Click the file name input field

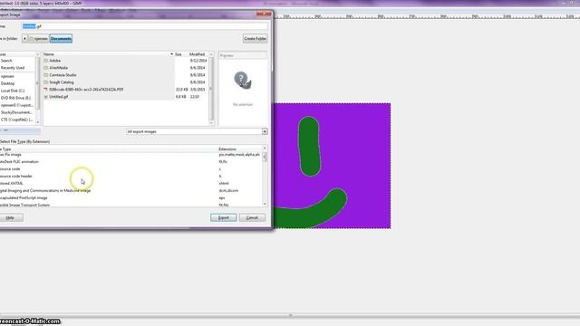pos(144,26)
